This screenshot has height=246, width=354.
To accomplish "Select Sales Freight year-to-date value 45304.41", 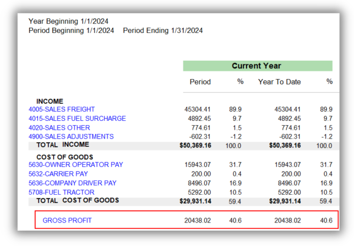I will [287, 110].
